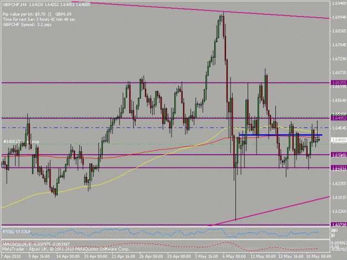
Task: Click the '9 Apr 16:00' time axis label
Action: (x=39, y=257)
